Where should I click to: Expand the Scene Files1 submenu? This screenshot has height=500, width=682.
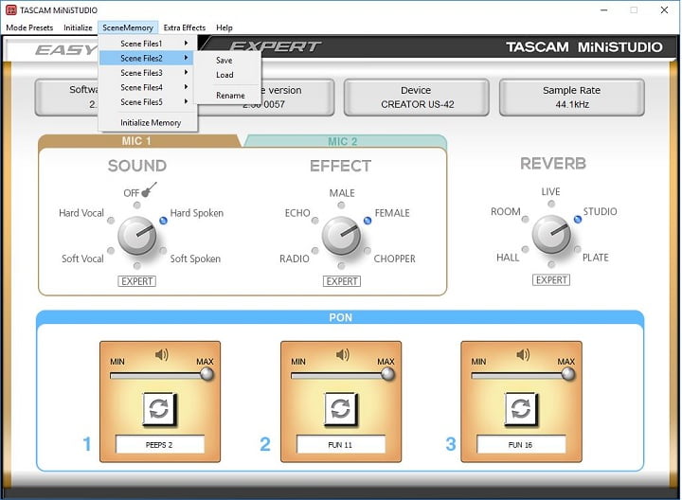point(148,44)
